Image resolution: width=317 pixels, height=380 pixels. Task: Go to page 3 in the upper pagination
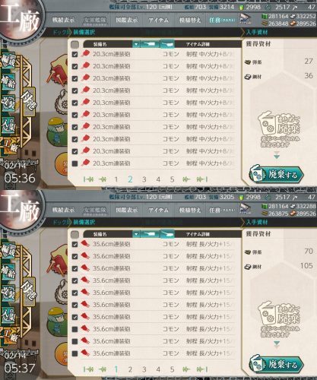[x=144, y=179]
